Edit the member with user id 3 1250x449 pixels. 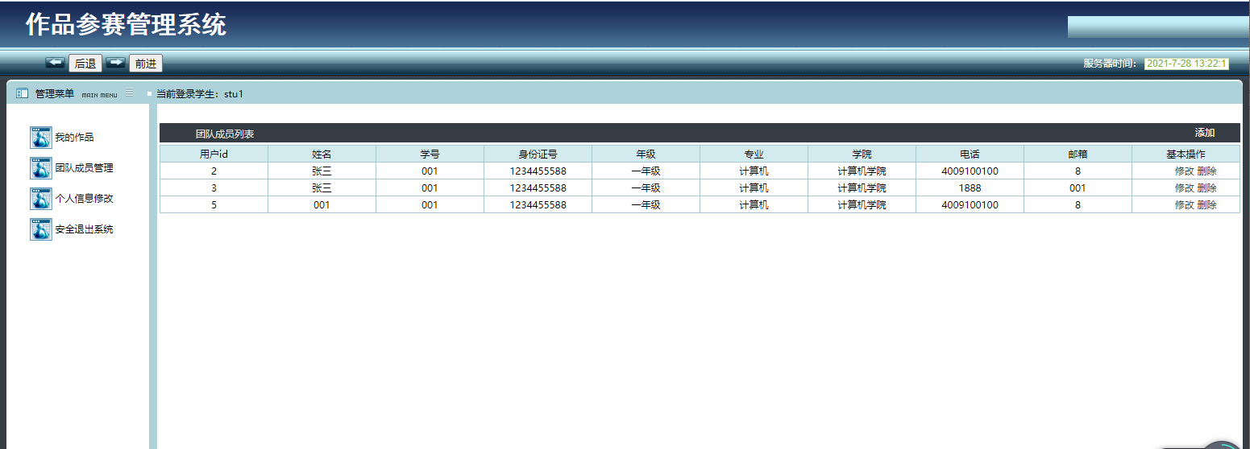click(x=1184, y=188)
